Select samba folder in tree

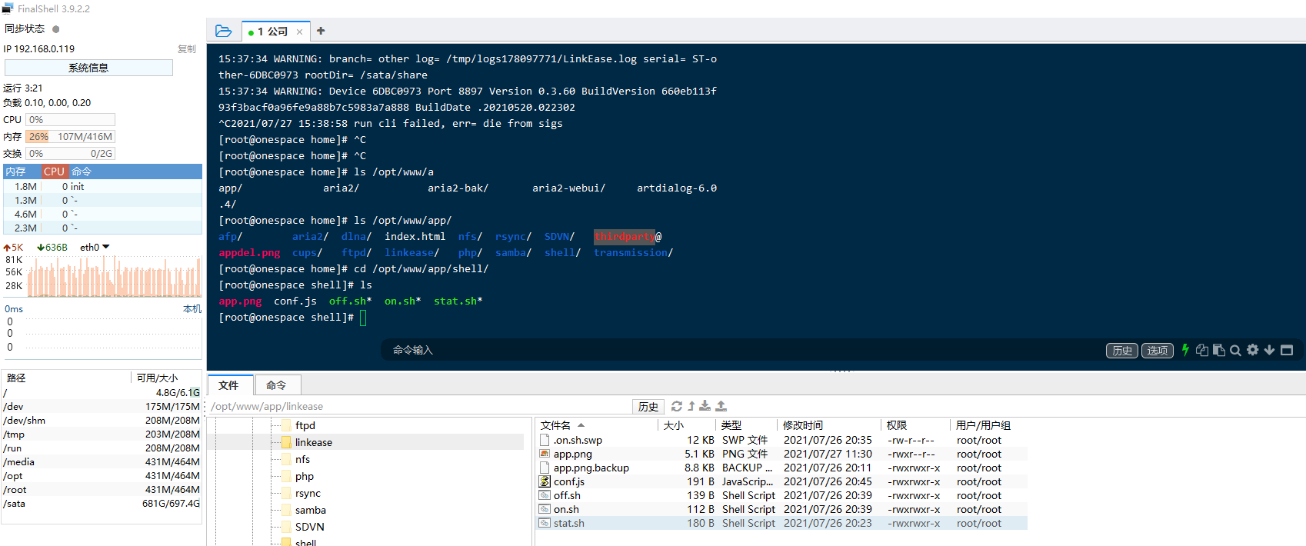click(x=311, y=510)
